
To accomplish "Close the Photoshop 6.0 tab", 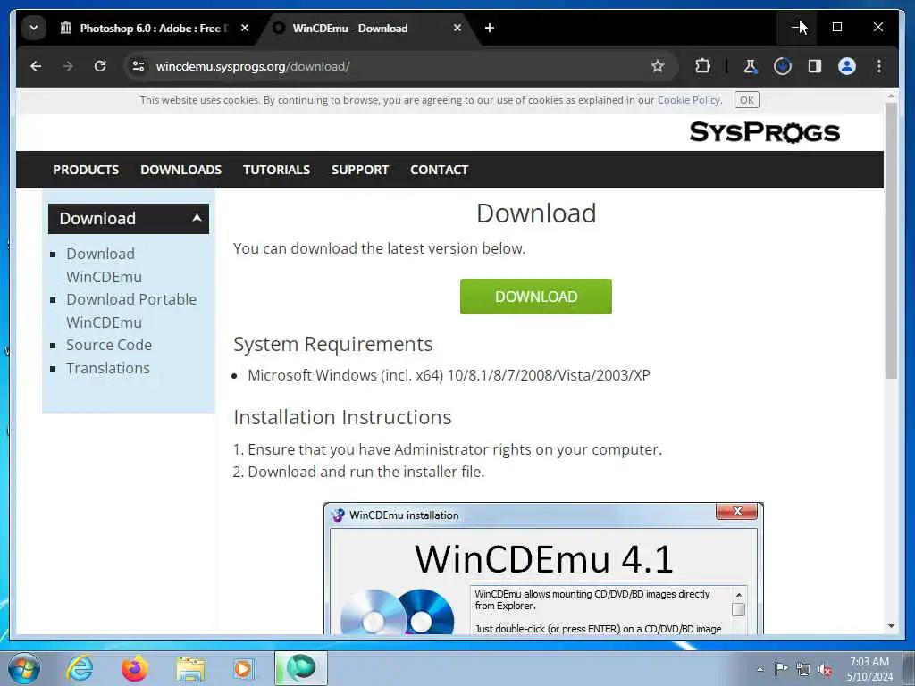I will pos(245,28).
